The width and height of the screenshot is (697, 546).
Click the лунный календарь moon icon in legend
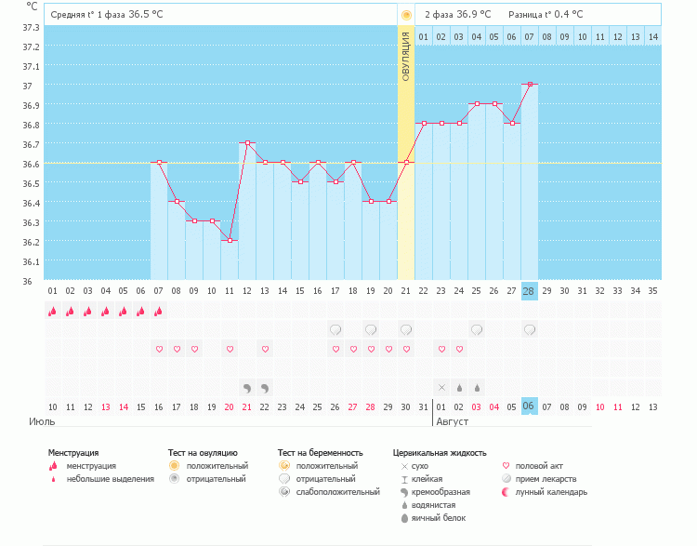(506, 492)
